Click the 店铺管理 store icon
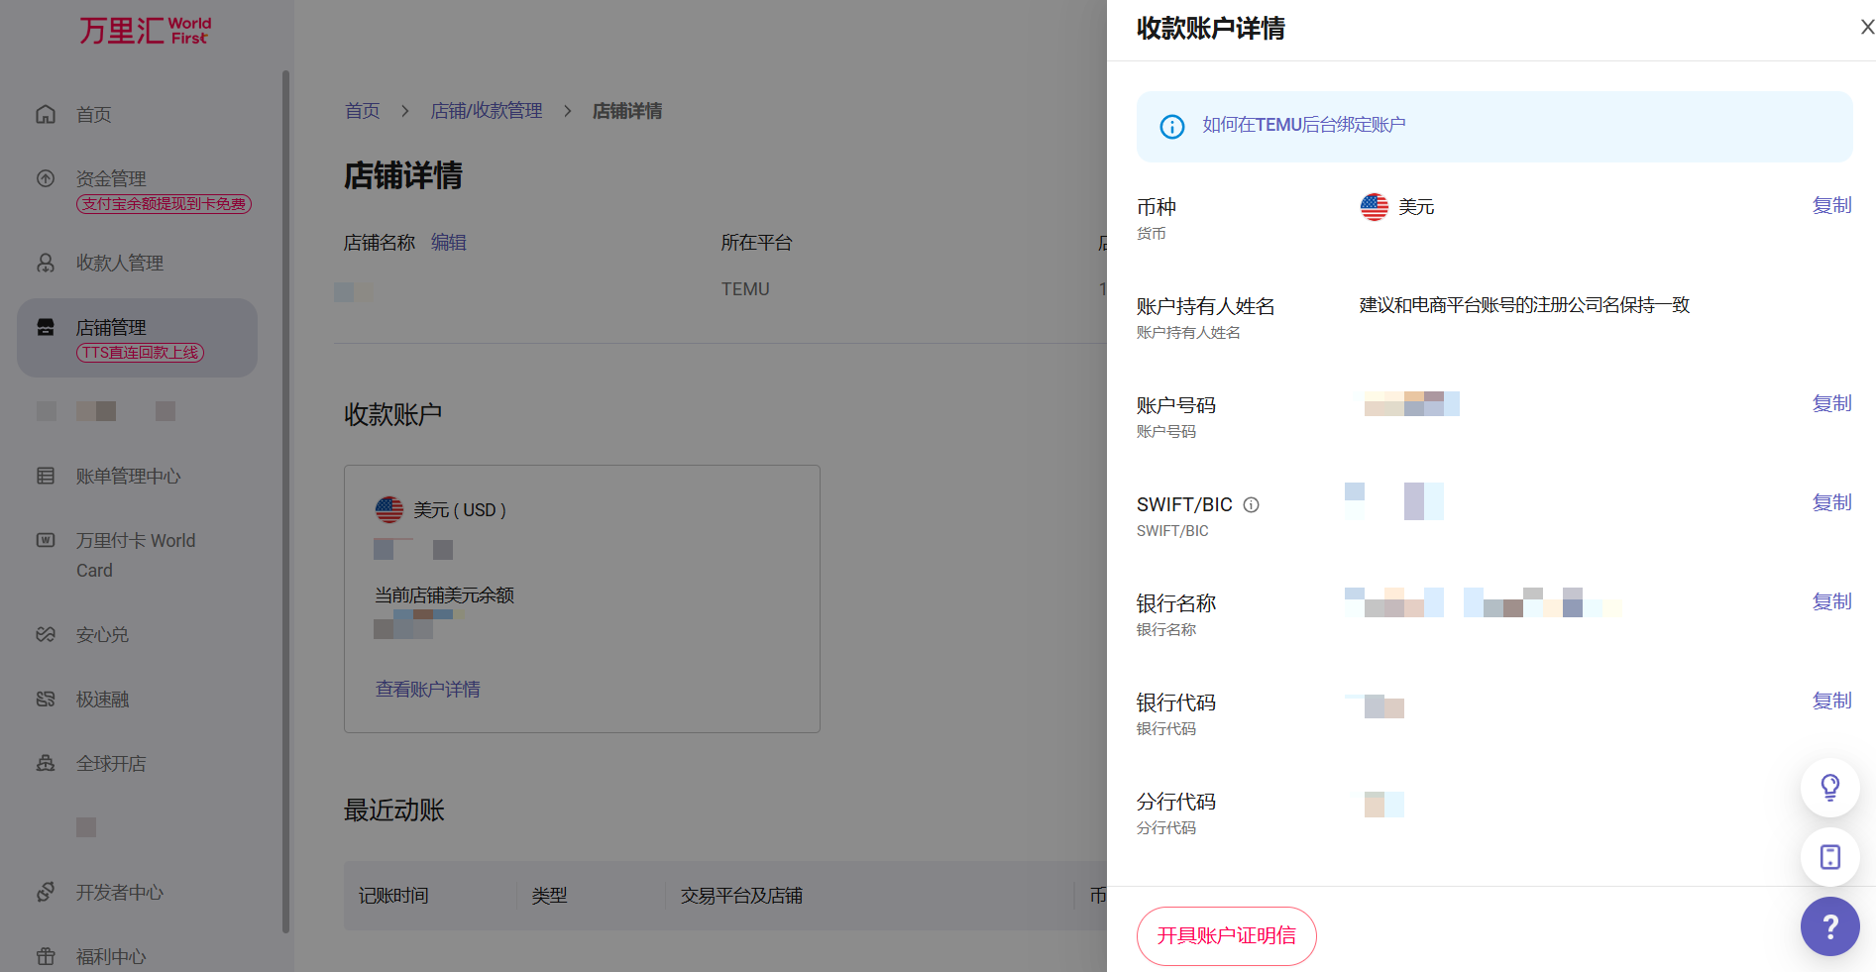 click(46, 327)
